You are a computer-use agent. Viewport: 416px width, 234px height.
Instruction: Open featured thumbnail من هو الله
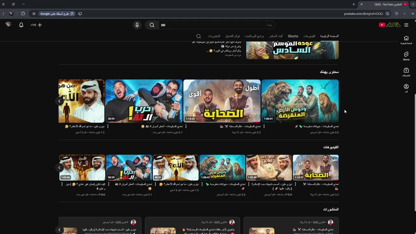coord(82,101)
